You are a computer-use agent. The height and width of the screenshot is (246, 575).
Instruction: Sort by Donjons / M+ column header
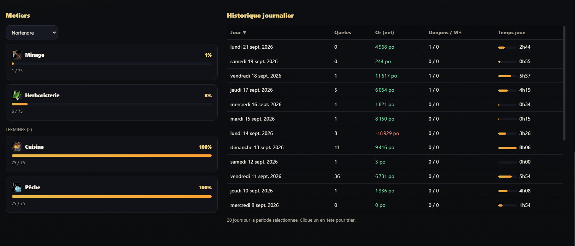(445, 32)
